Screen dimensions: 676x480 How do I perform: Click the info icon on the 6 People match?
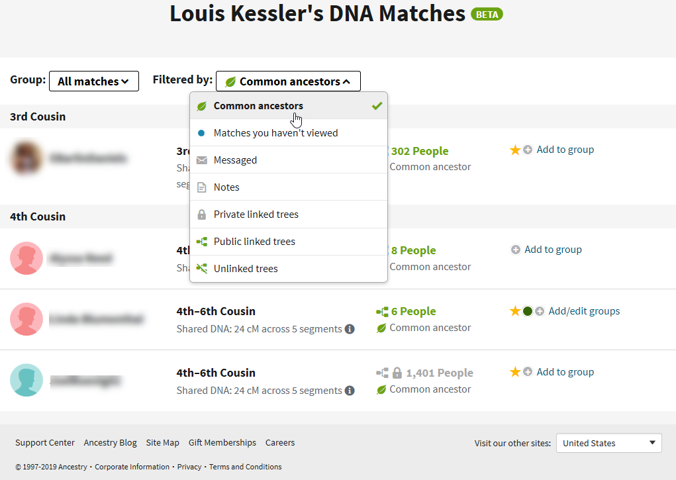pyautogui.click(x=350, y=329)
